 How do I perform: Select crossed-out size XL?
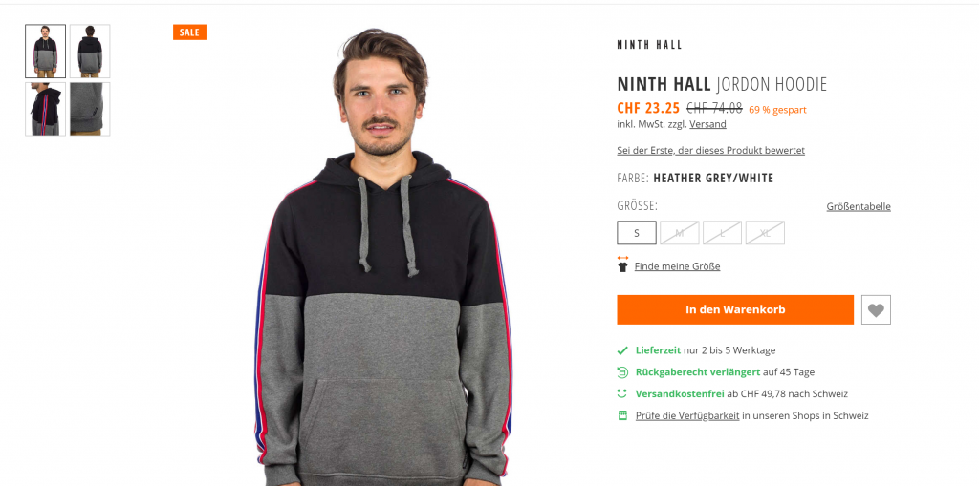[x=765, y=233]
